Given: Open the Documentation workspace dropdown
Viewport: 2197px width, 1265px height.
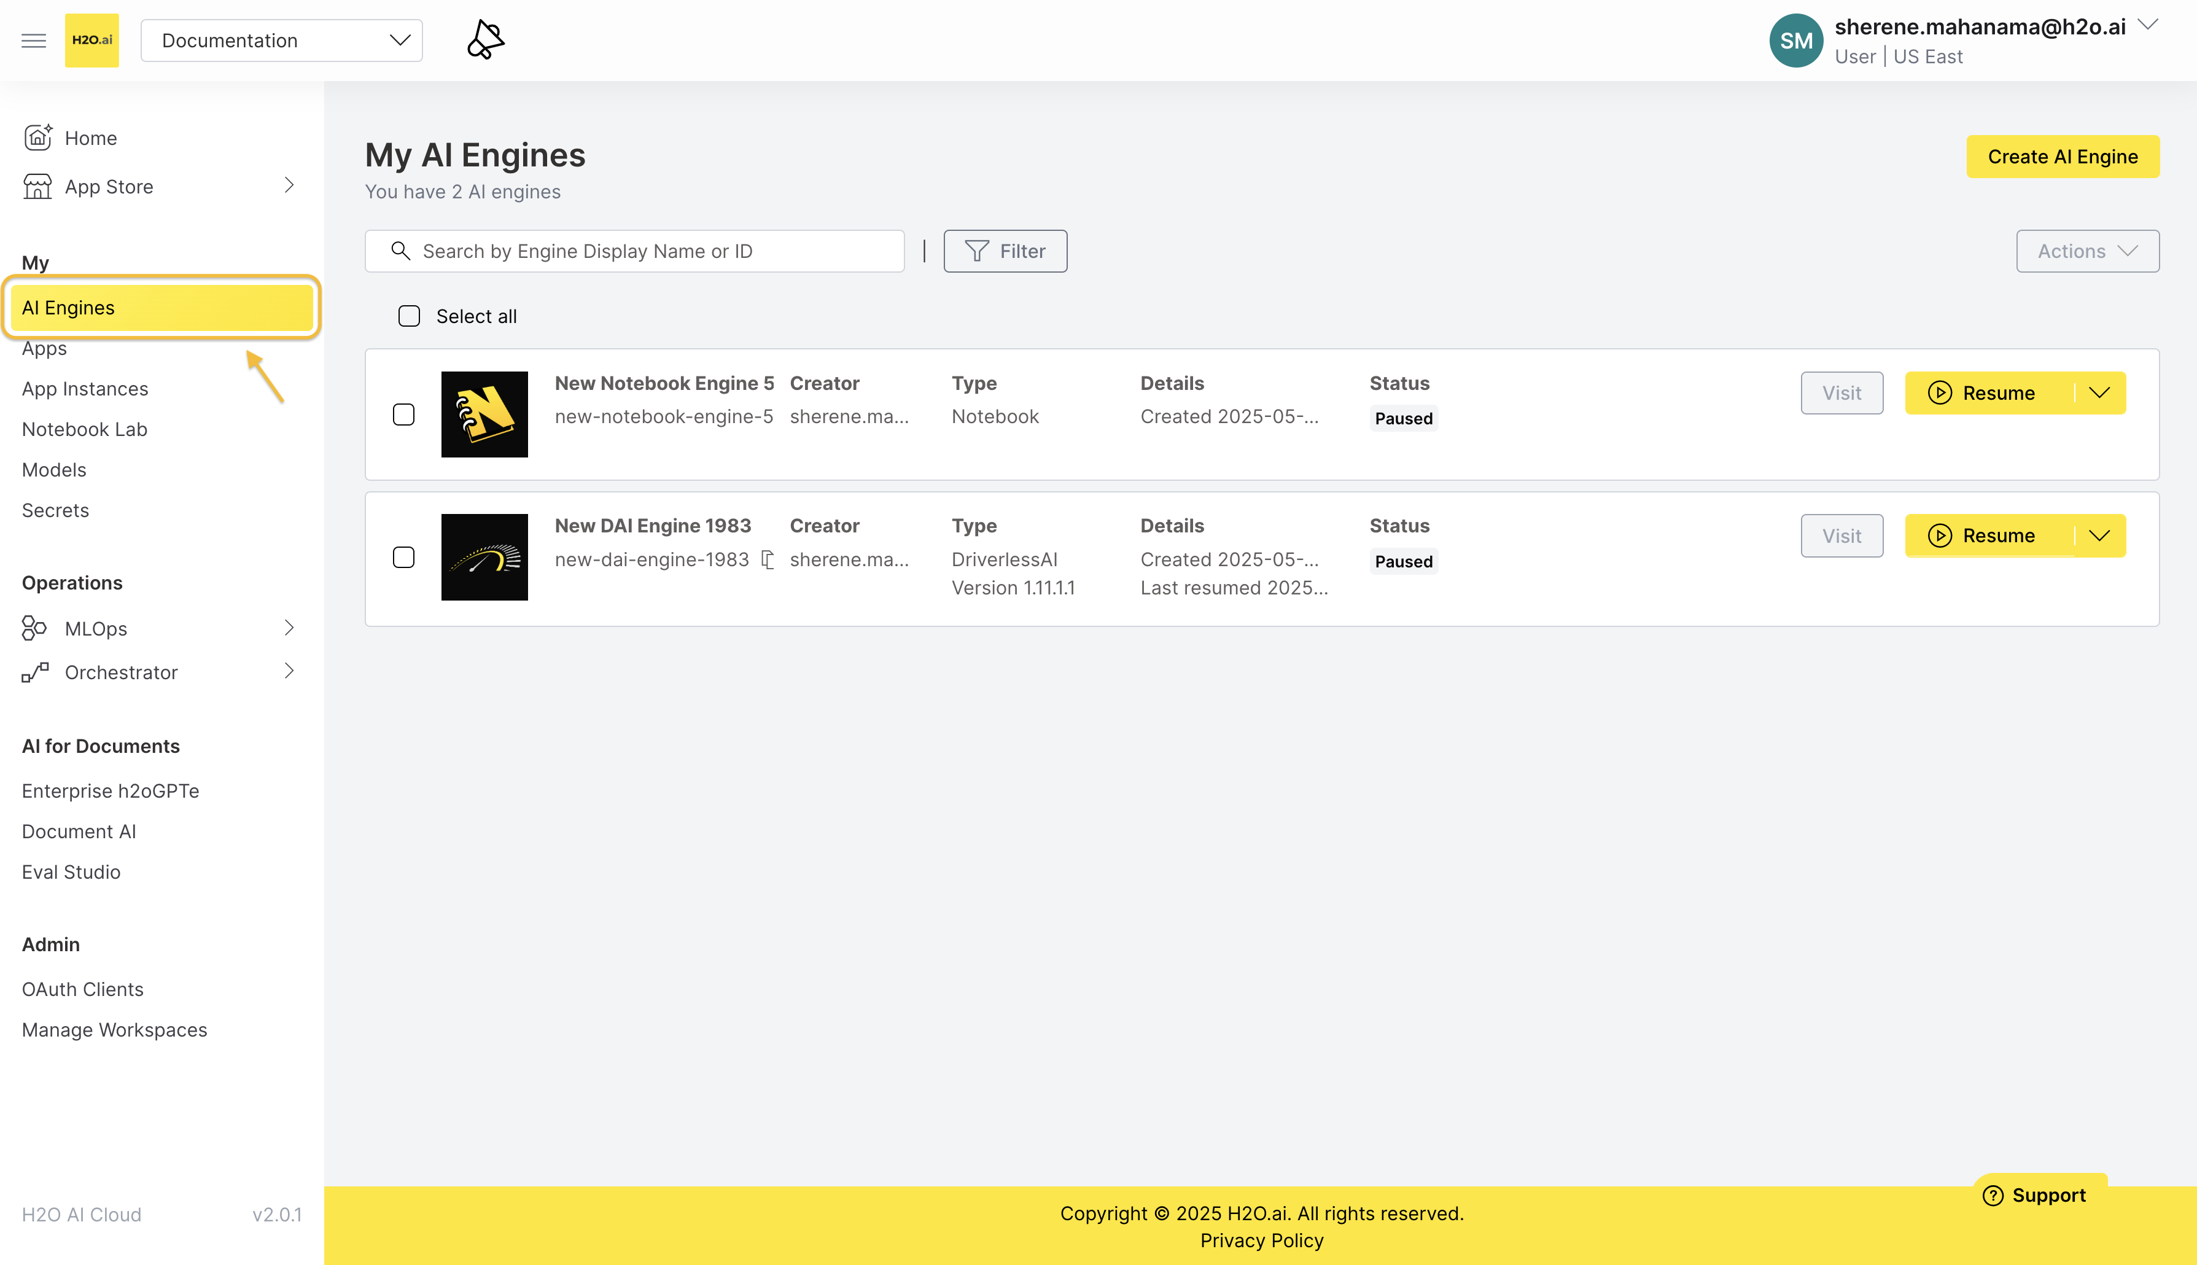Looking at the screenshot, I should [x=281, y=41].
